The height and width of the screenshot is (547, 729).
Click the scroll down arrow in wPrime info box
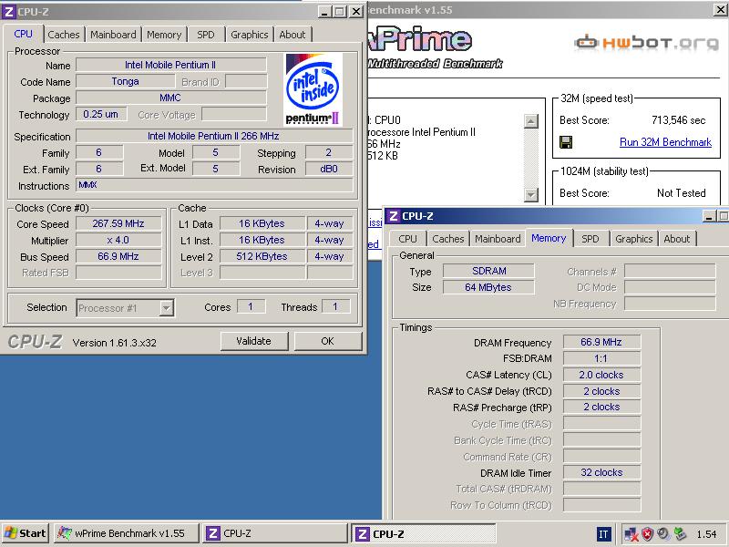tap(531, 194)
